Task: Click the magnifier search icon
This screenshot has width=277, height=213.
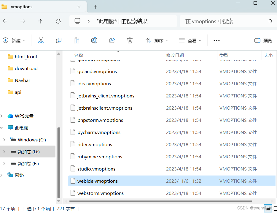Action: tap(270, 21)
